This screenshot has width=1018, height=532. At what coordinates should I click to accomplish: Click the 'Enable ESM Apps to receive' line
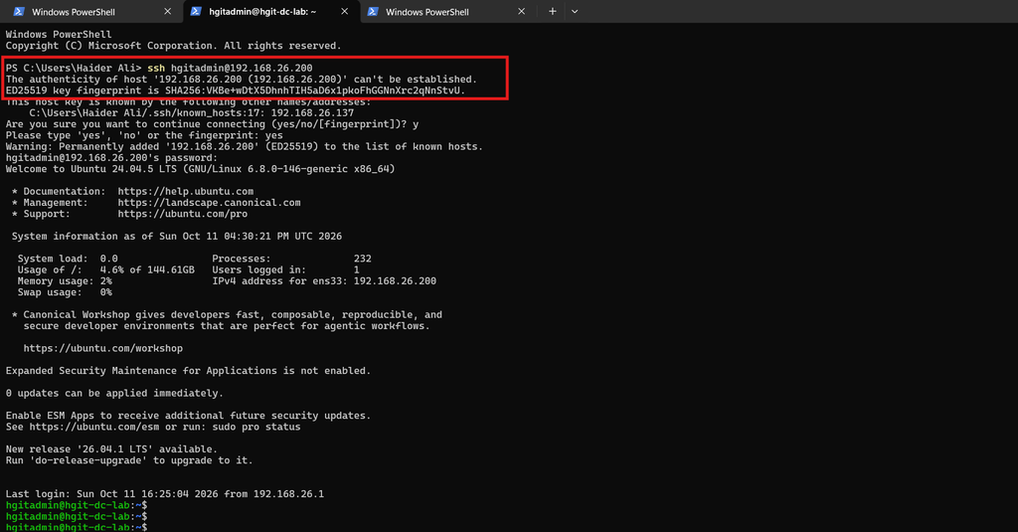click(188, 416)
